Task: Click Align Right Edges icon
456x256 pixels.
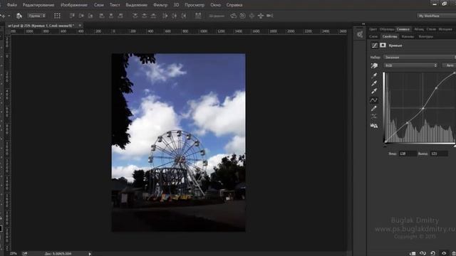Action: click(x=120, y=16)
